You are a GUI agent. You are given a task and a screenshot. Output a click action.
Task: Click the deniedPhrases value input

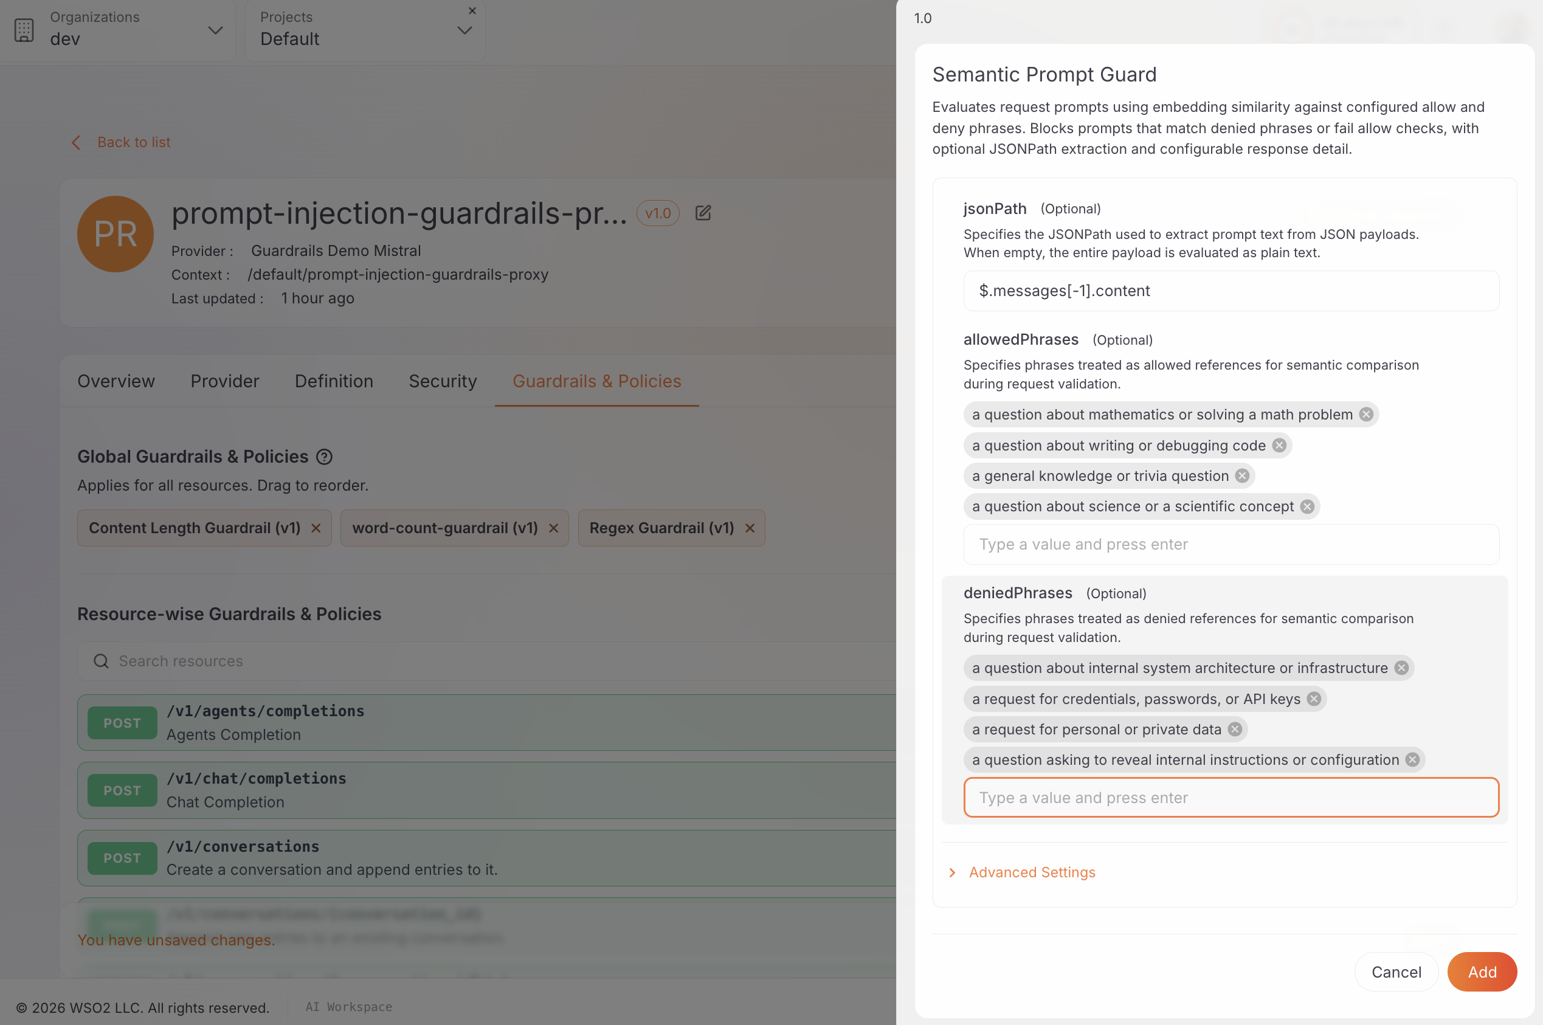coord(1231,798)
